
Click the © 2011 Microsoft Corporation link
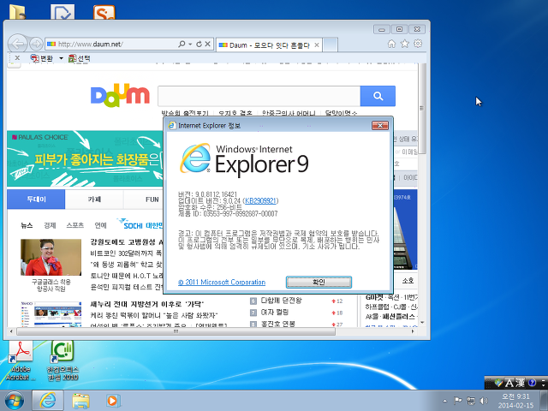(222, 282)
